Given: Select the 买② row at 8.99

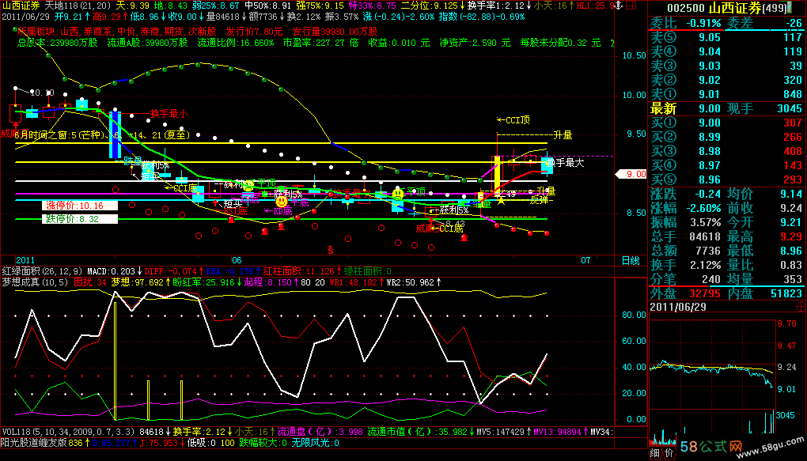Looking at the screenshot, I should click(726, 138).
